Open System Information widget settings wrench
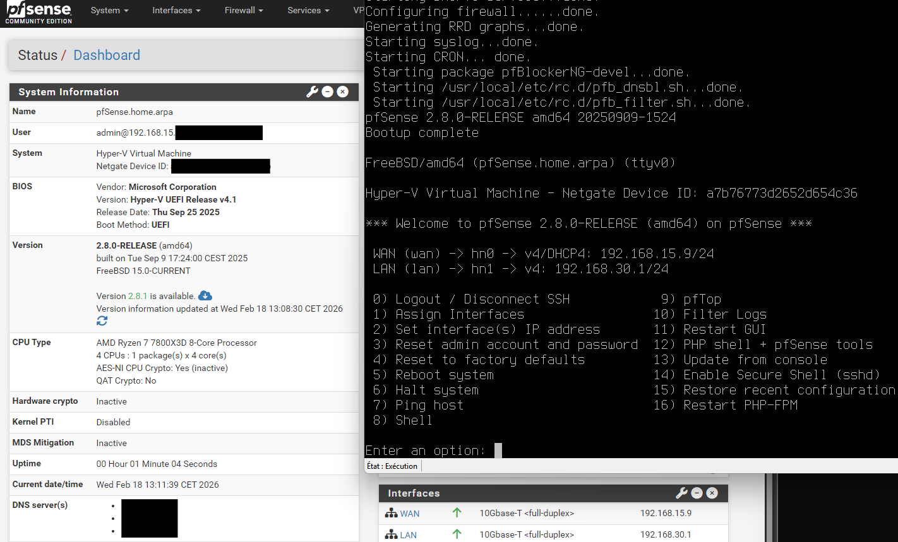Viewport: 898px width, 542px height. pos(312,91)
